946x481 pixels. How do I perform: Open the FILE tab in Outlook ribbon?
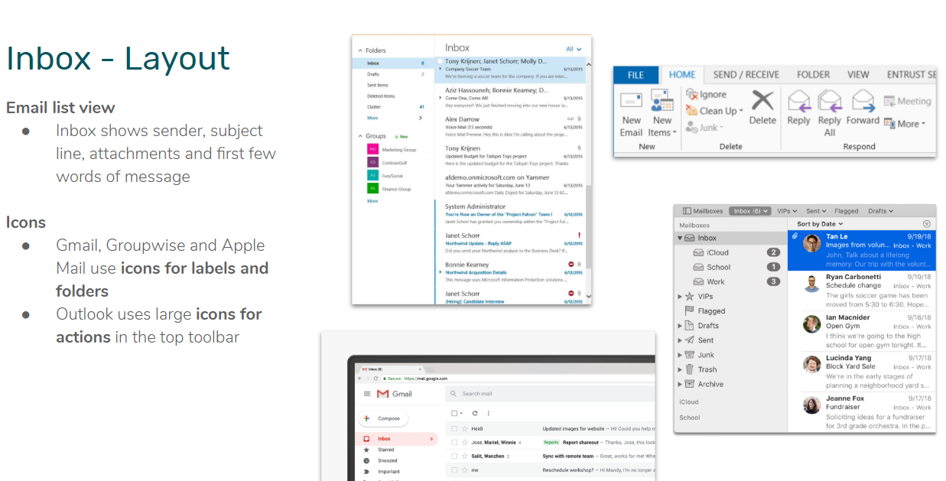[636, 75]
